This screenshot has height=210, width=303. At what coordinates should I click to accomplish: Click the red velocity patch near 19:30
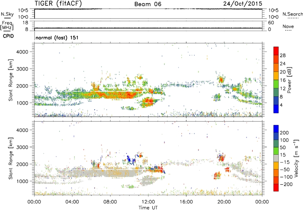click(x=221, y=158)
